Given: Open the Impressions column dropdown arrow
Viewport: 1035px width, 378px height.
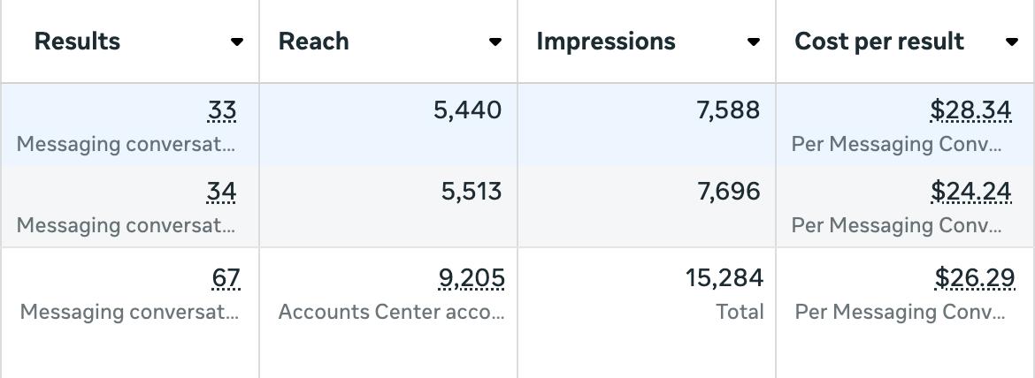Looking at the screenshot, I should [x=754, y=42].
